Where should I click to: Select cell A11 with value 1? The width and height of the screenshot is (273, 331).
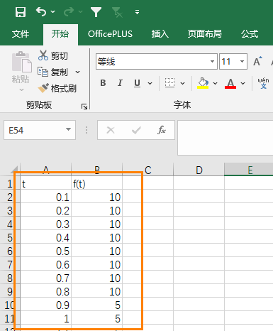46,318
